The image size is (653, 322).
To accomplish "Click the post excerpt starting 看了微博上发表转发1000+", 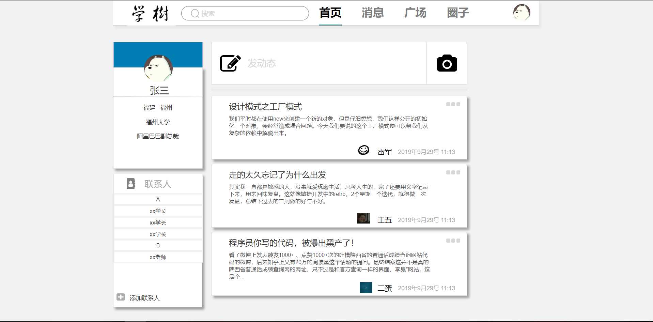I will 329,265.
